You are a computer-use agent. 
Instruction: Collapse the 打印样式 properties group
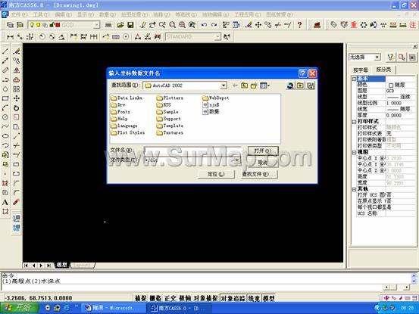pos(354,122)
